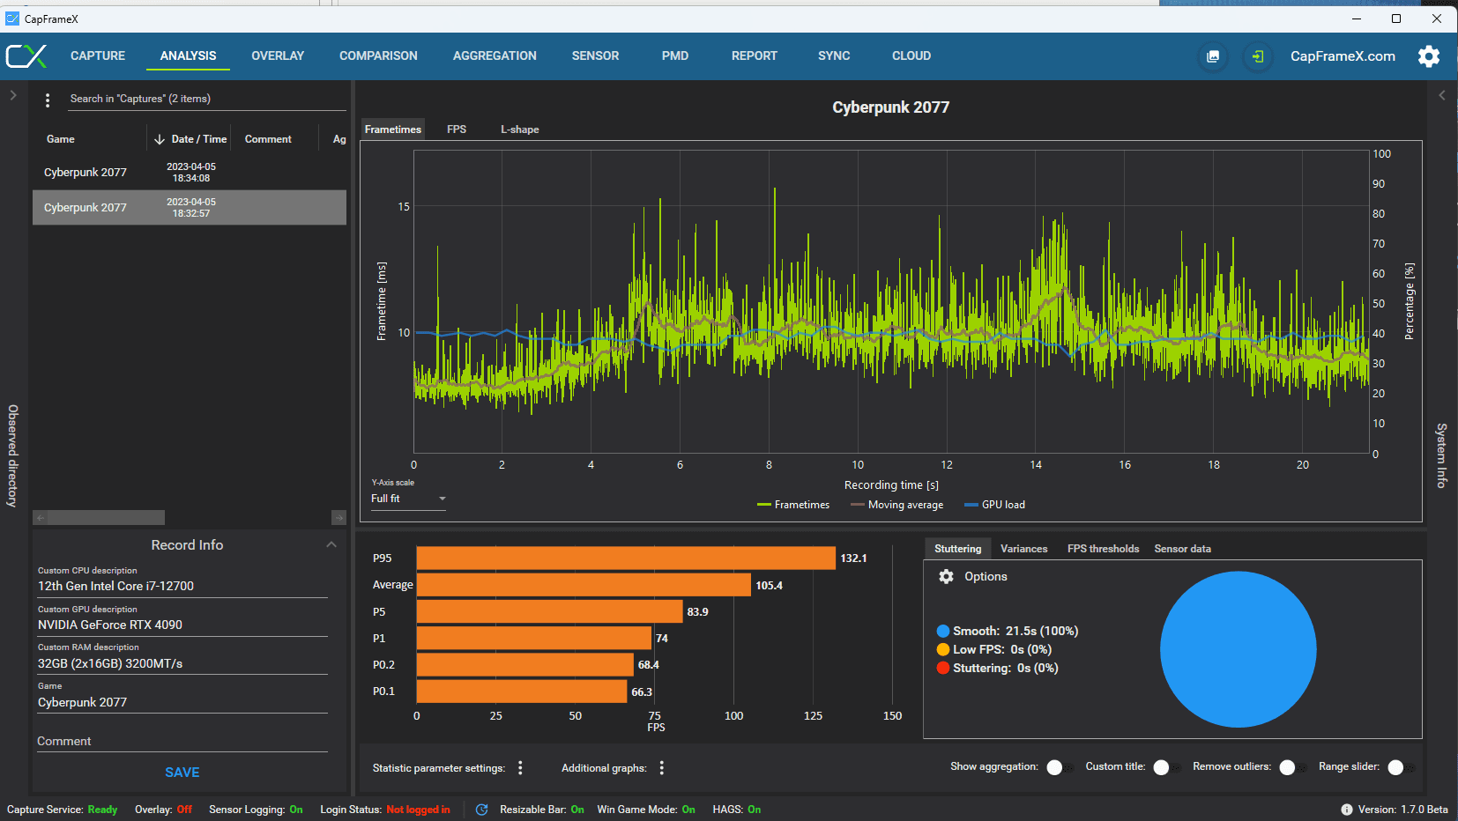Switch graph to FPS tab
This screenshot has height=821, width=1458.
click(457, 129)
